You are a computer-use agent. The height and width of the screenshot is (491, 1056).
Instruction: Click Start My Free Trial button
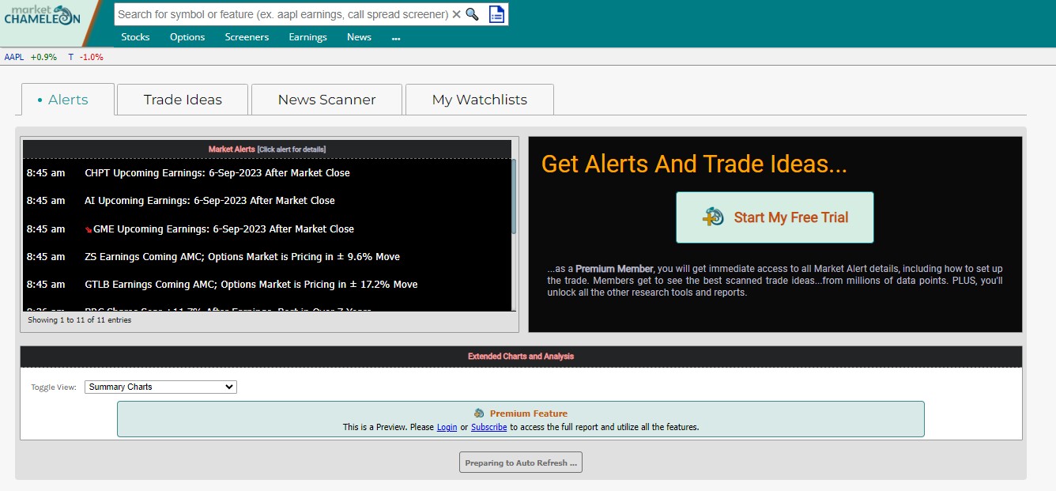click(x=775, y=217)
